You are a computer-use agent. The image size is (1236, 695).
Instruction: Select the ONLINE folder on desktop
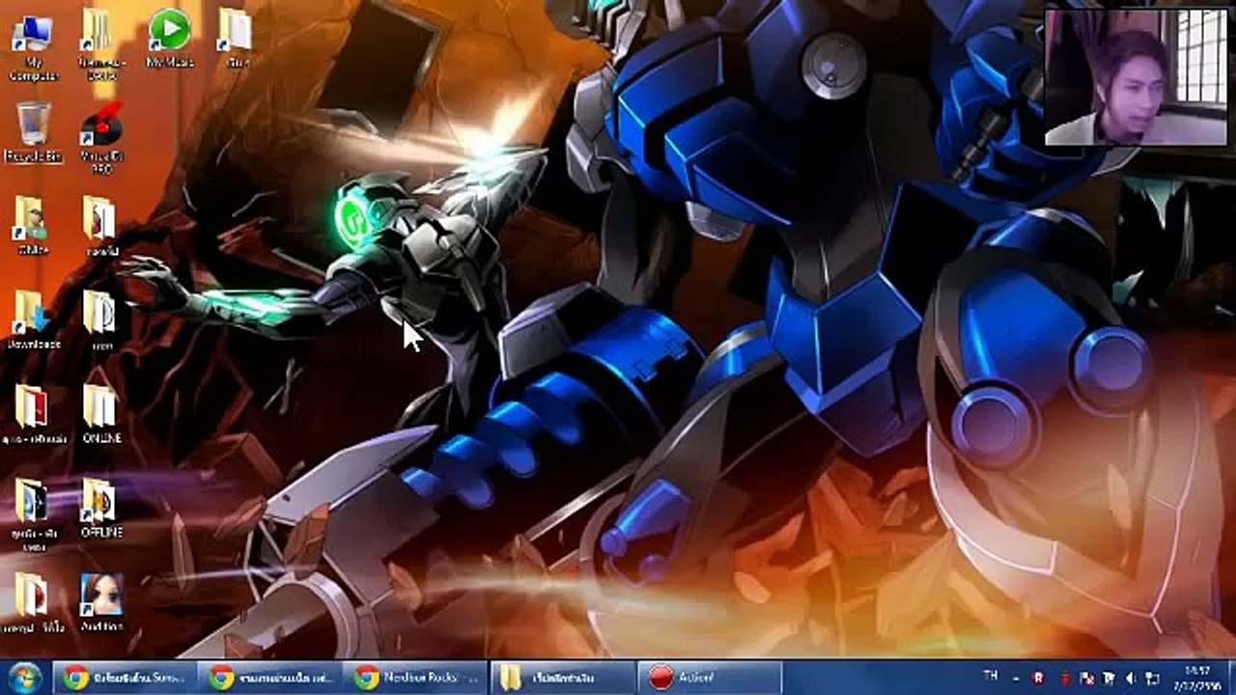[101, 413]
